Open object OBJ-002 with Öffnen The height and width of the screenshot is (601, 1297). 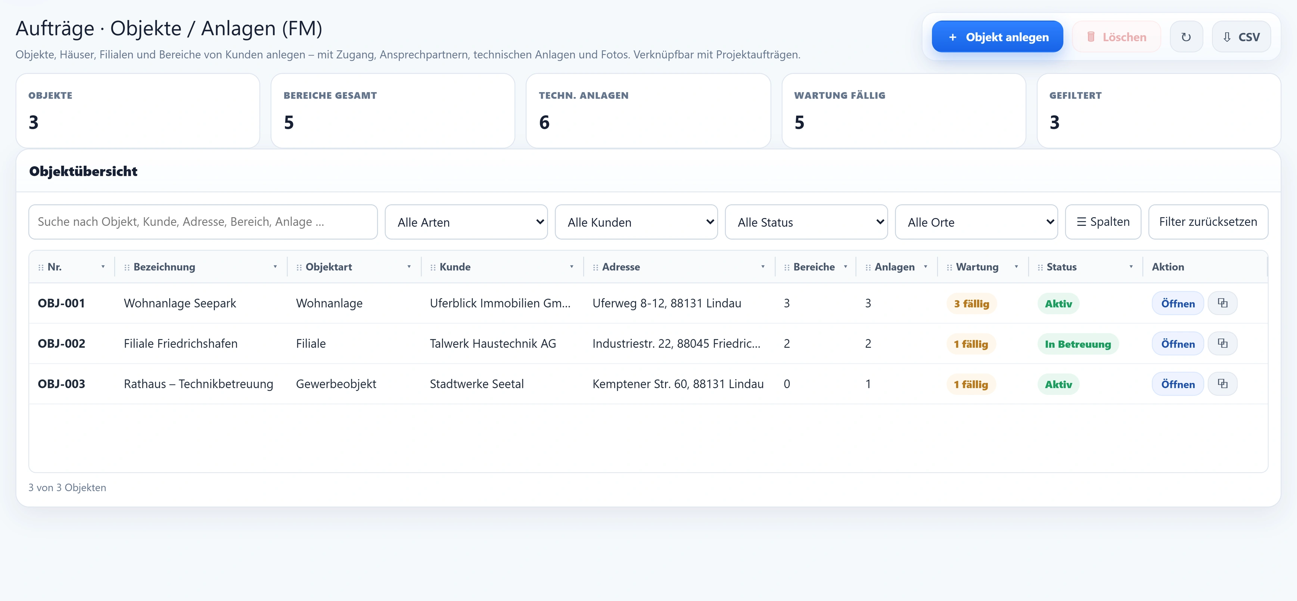[1178, 343]
